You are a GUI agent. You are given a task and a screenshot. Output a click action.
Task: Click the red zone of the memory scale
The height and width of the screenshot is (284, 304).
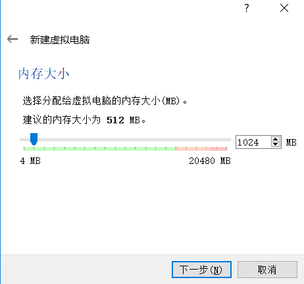pos(219,149)
